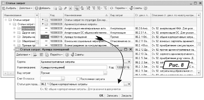Expand the Прямые tree folder

[x=14, y=45]
